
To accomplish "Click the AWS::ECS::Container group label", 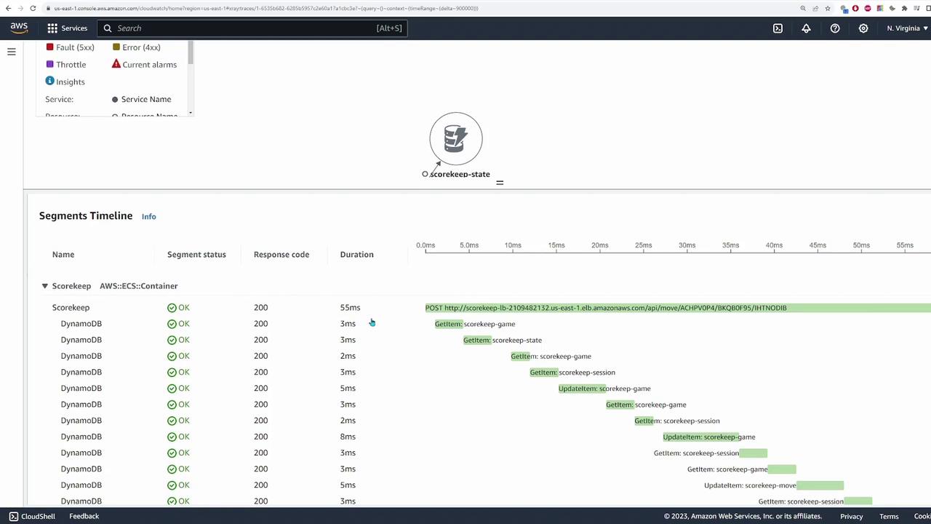I will point(139,286).
